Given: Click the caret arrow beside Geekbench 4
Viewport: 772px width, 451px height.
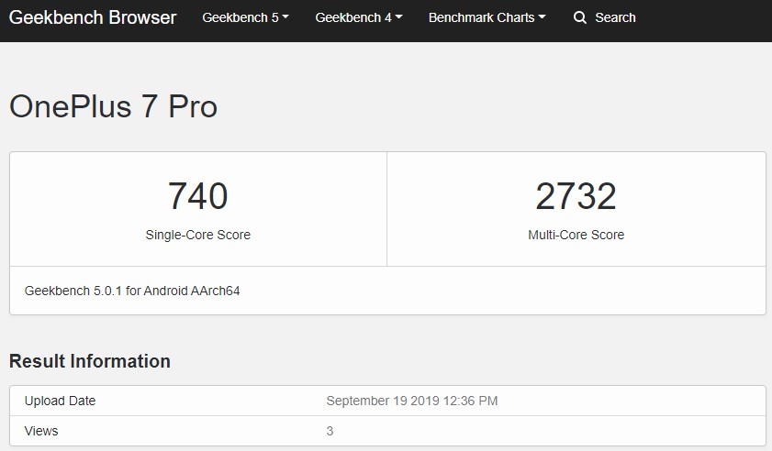Looking at the screenshot, I should [x=398, y=16].
